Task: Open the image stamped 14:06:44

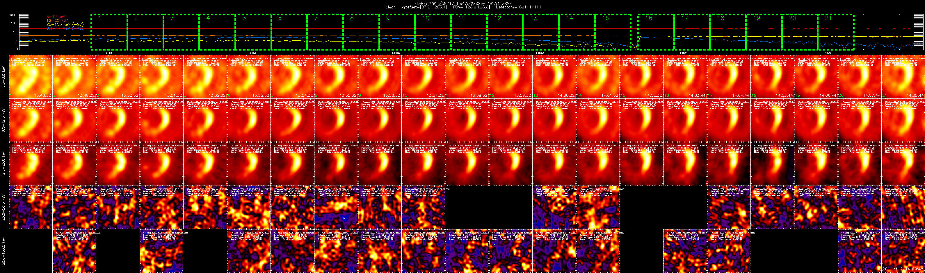Action: tap(816, 76)
